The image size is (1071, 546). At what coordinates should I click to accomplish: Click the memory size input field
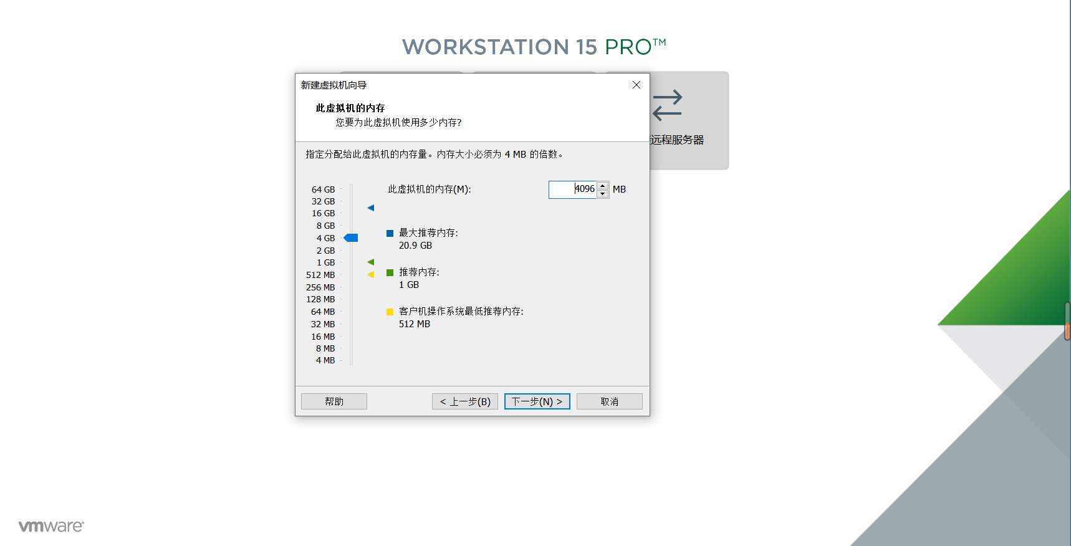[572, 189]
